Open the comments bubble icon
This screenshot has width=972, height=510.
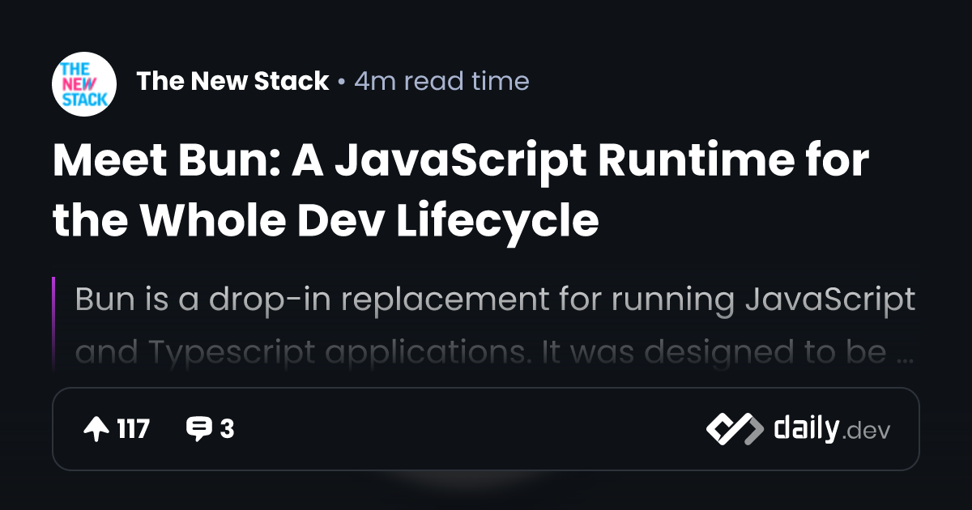[198, 429]
